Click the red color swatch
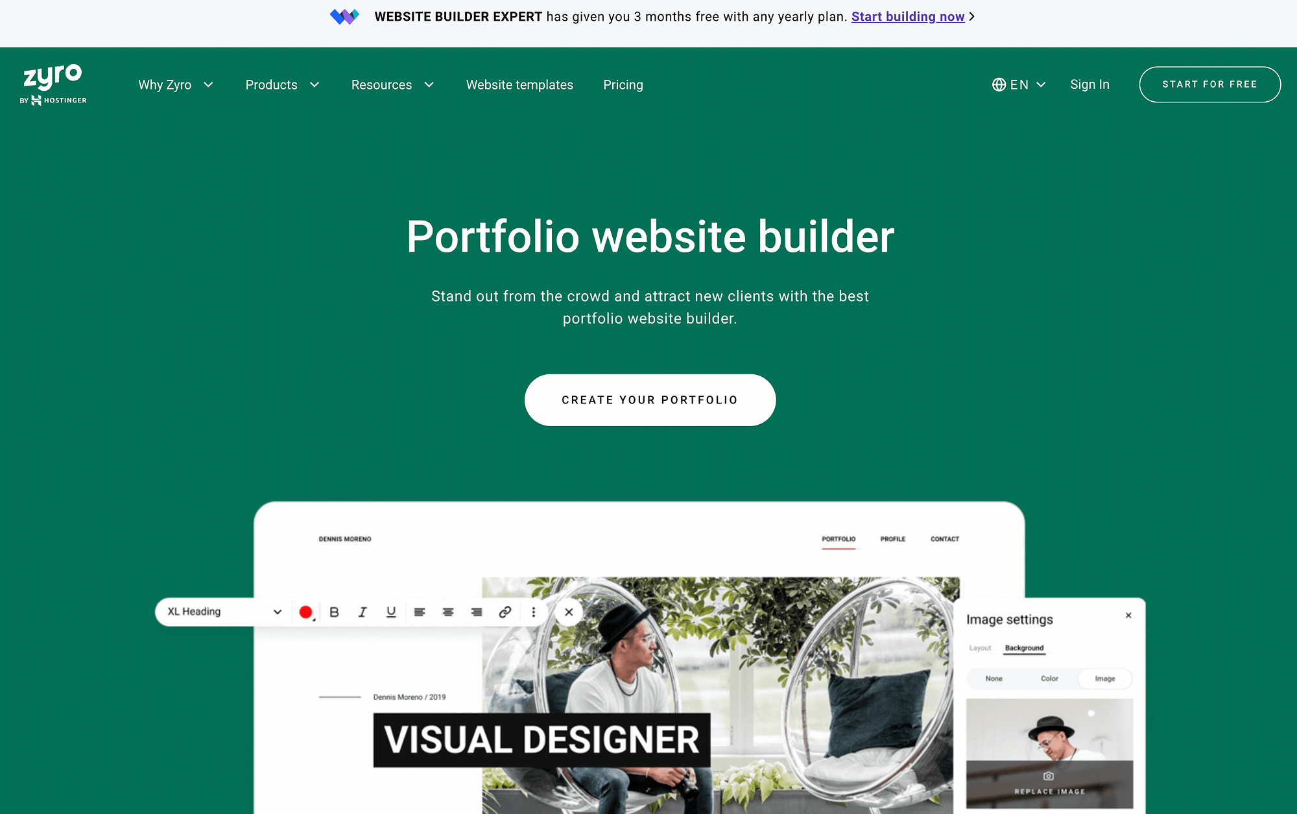Screen dimensions: 1297x814 [x=305, y=612]
